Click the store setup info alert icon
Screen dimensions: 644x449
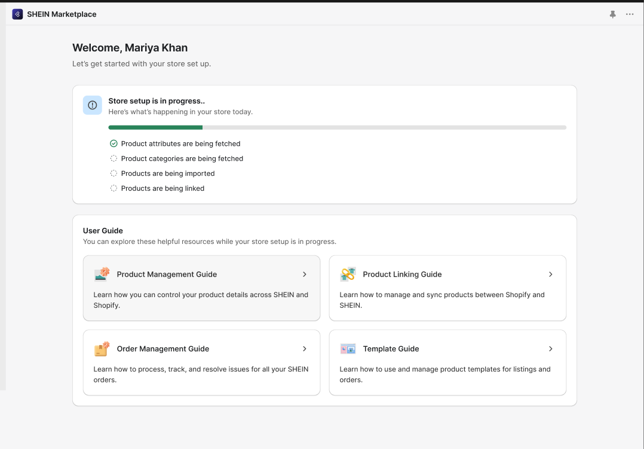[93, 105]
